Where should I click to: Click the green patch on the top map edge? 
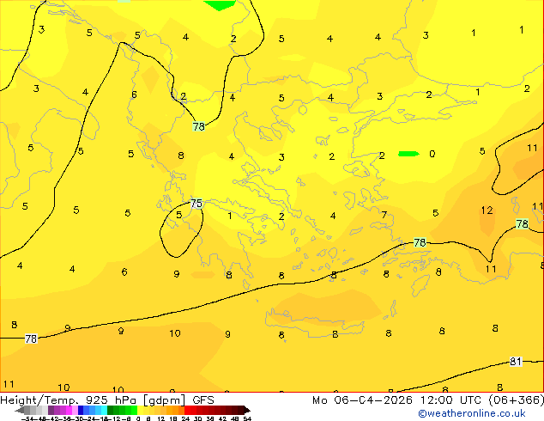[x=220, y=5]
